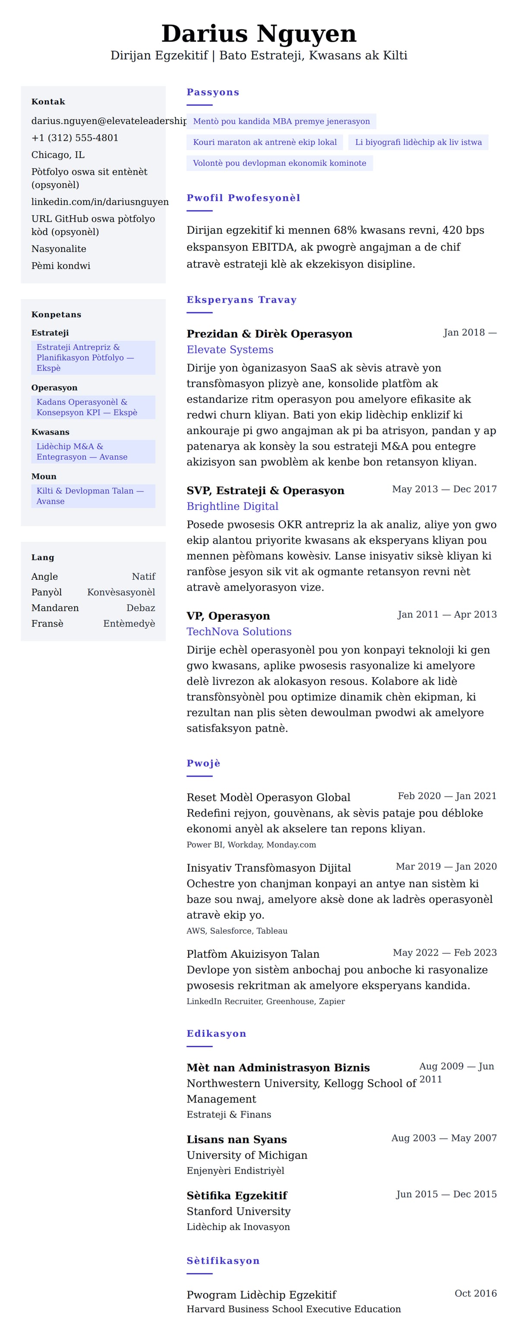Open the linkedin.com/in/dariusnguyen link

[x=100, y=202]
